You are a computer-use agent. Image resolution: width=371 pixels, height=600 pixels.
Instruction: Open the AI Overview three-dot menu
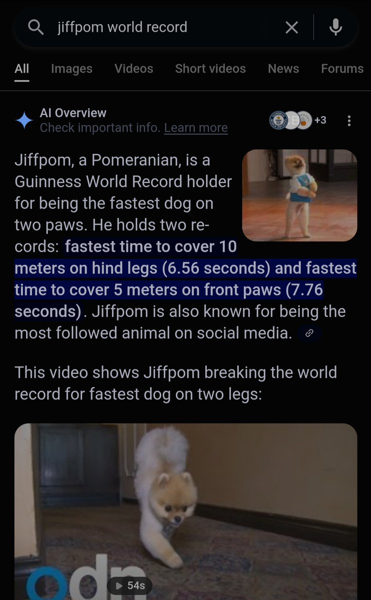click(349, 121)
